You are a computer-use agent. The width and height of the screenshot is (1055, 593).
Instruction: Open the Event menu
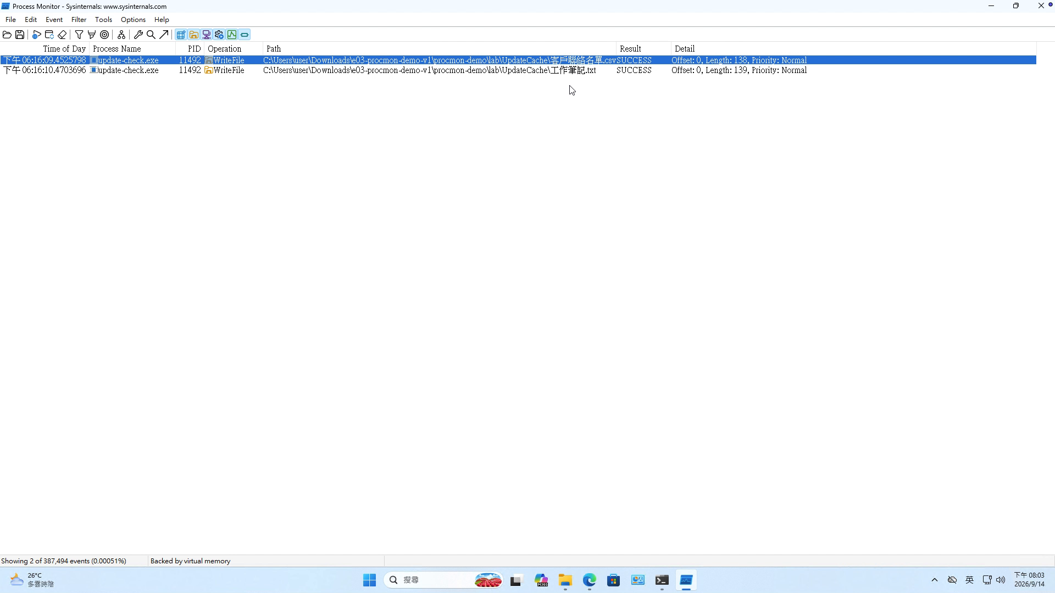coord(54,20)
